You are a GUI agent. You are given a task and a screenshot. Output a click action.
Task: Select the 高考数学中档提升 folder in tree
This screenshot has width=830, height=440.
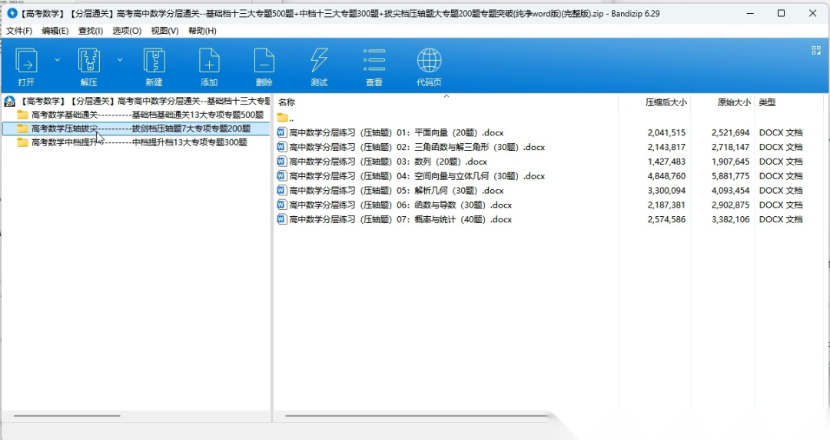pyautogui.click(x=138, y=142)
